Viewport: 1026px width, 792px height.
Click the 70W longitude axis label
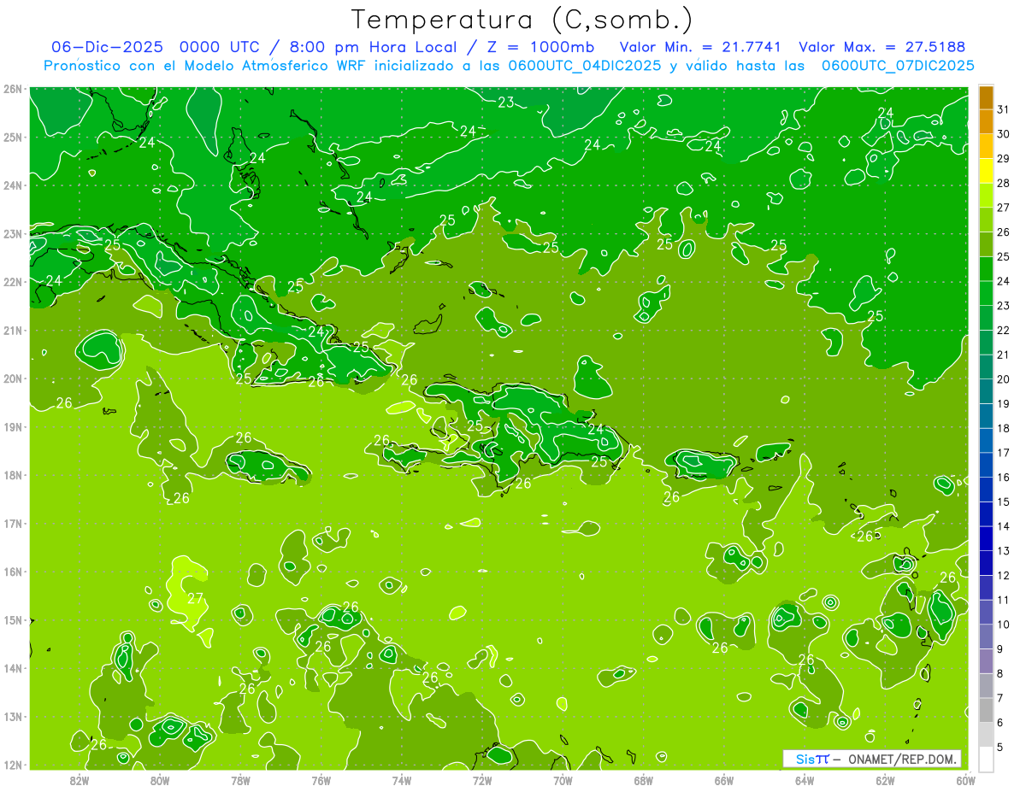563,780
